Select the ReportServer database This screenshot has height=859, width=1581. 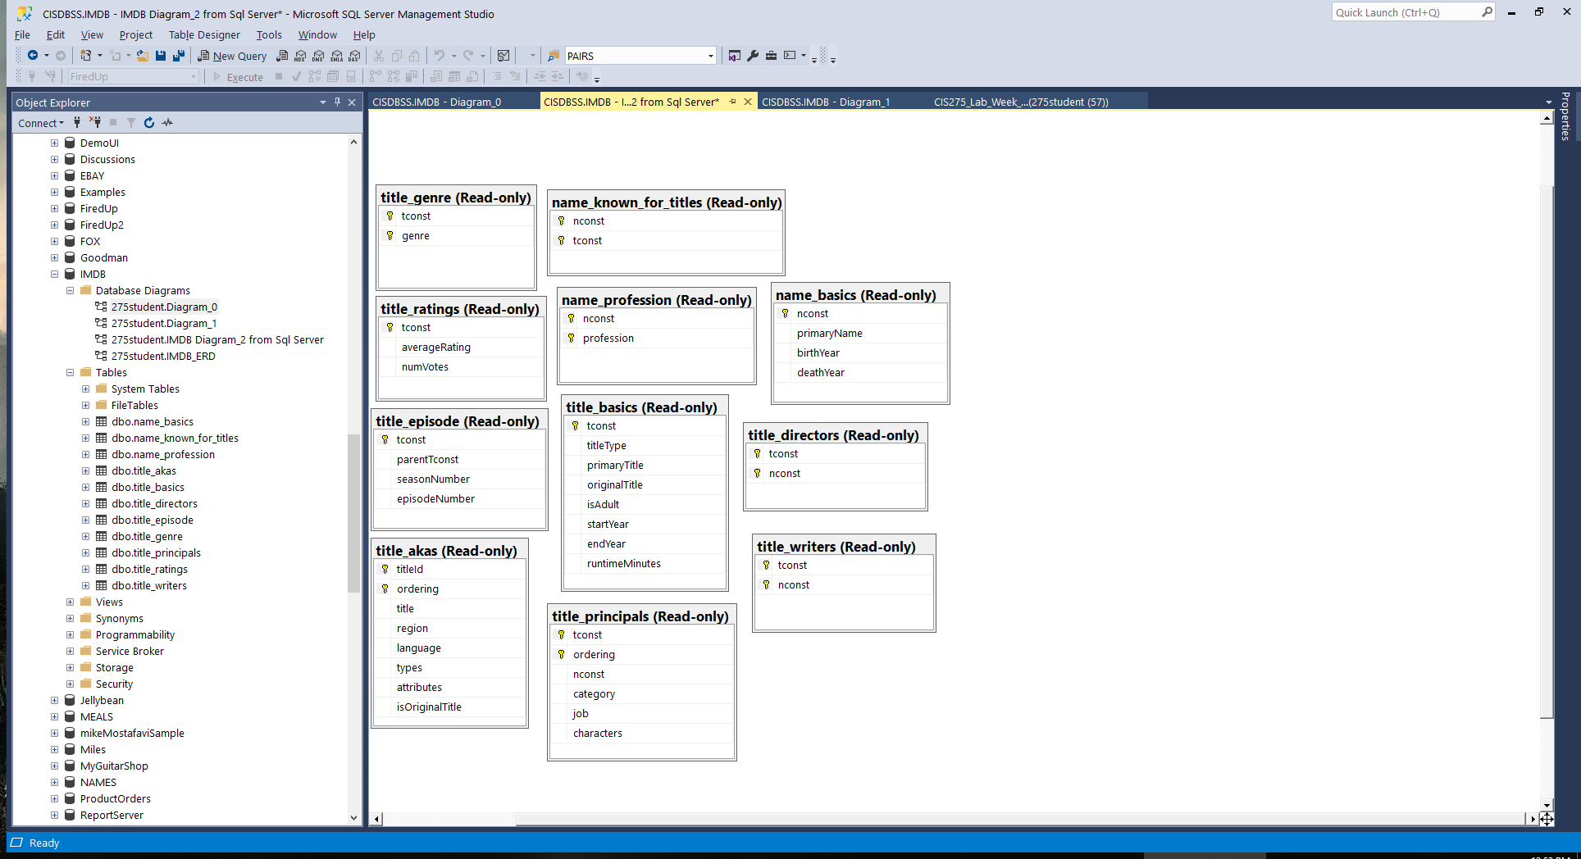112,816
